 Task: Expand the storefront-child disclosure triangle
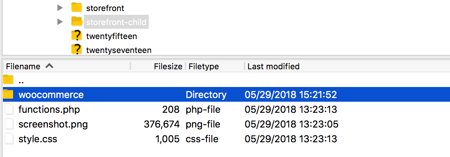pos(60,22)
